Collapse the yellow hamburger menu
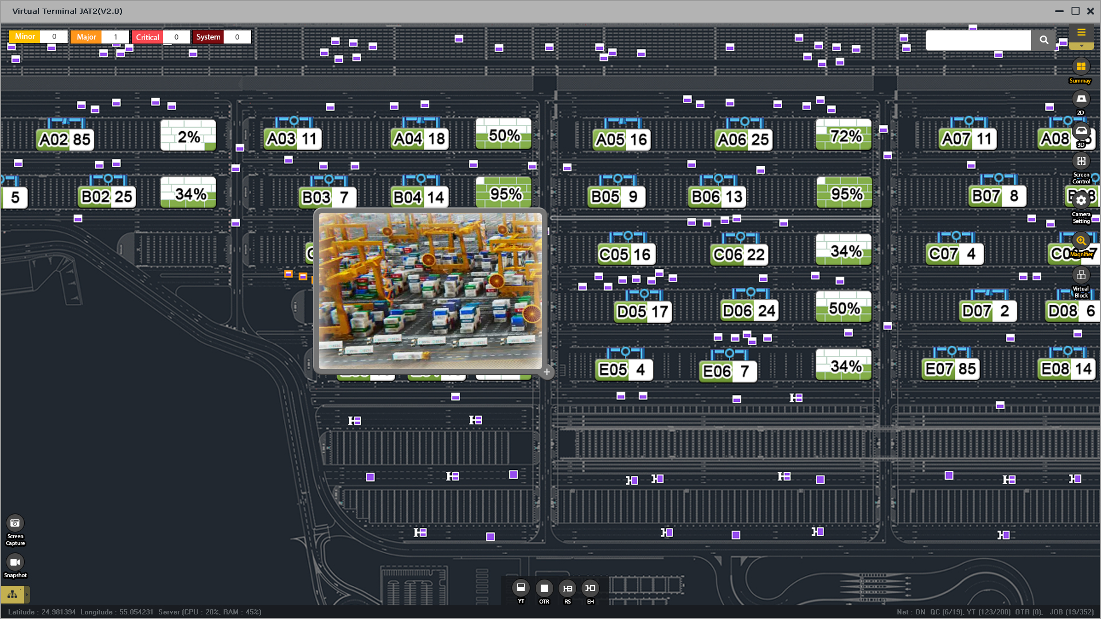The width and height of the screenshot is (1101, 619). [1081, 33]
